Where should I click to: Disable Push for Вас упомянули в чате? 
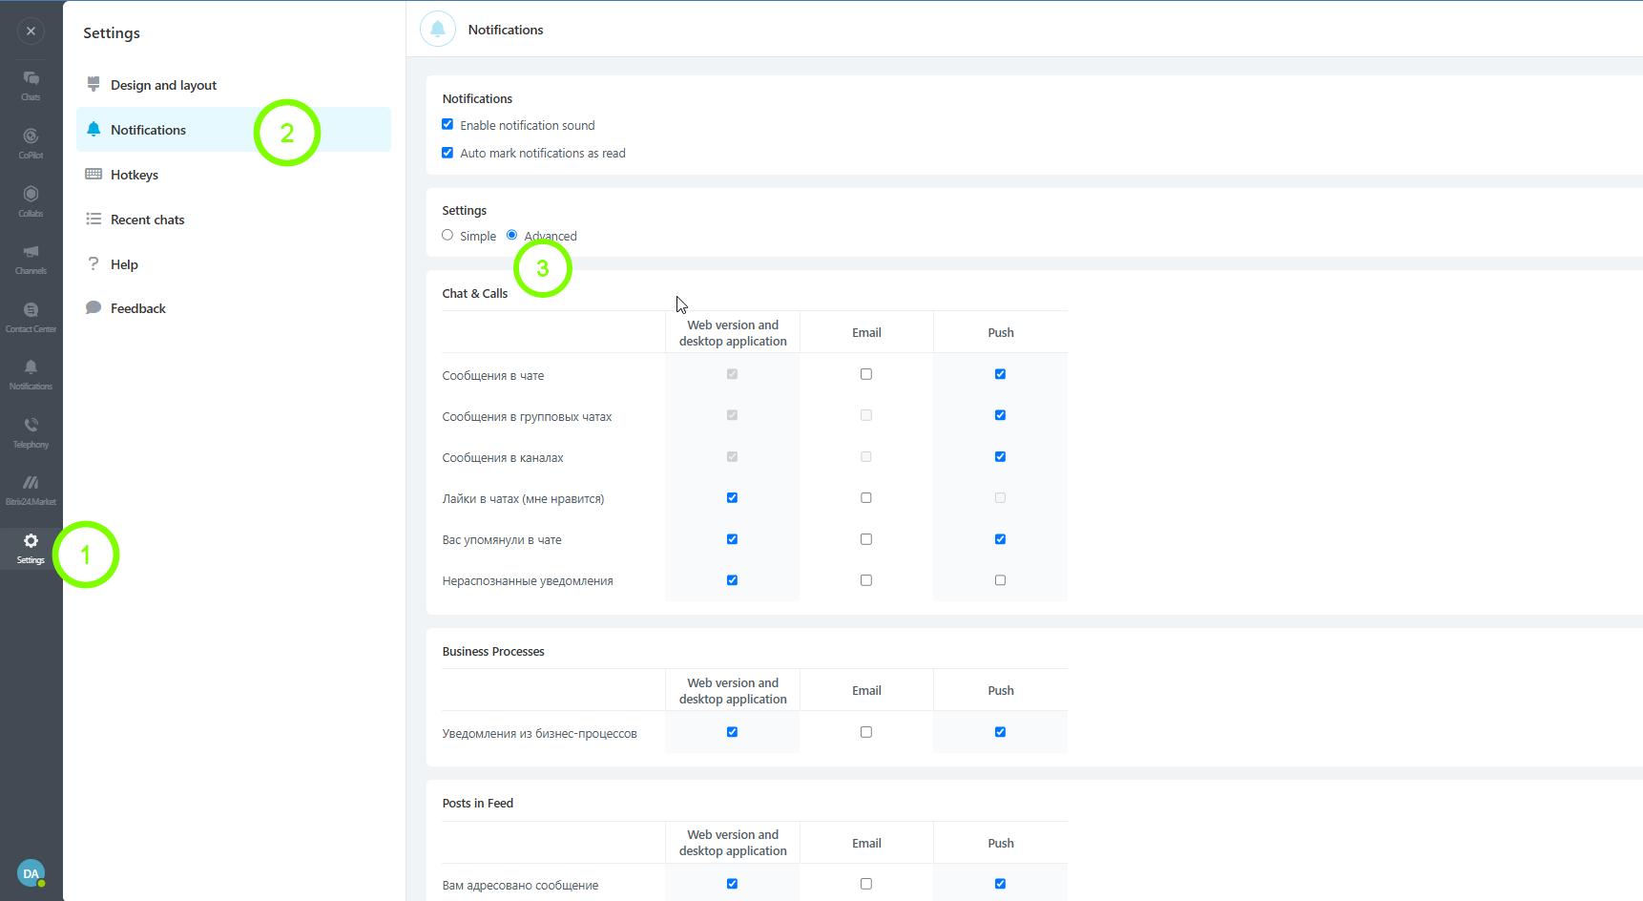(x=1000, y=539)
